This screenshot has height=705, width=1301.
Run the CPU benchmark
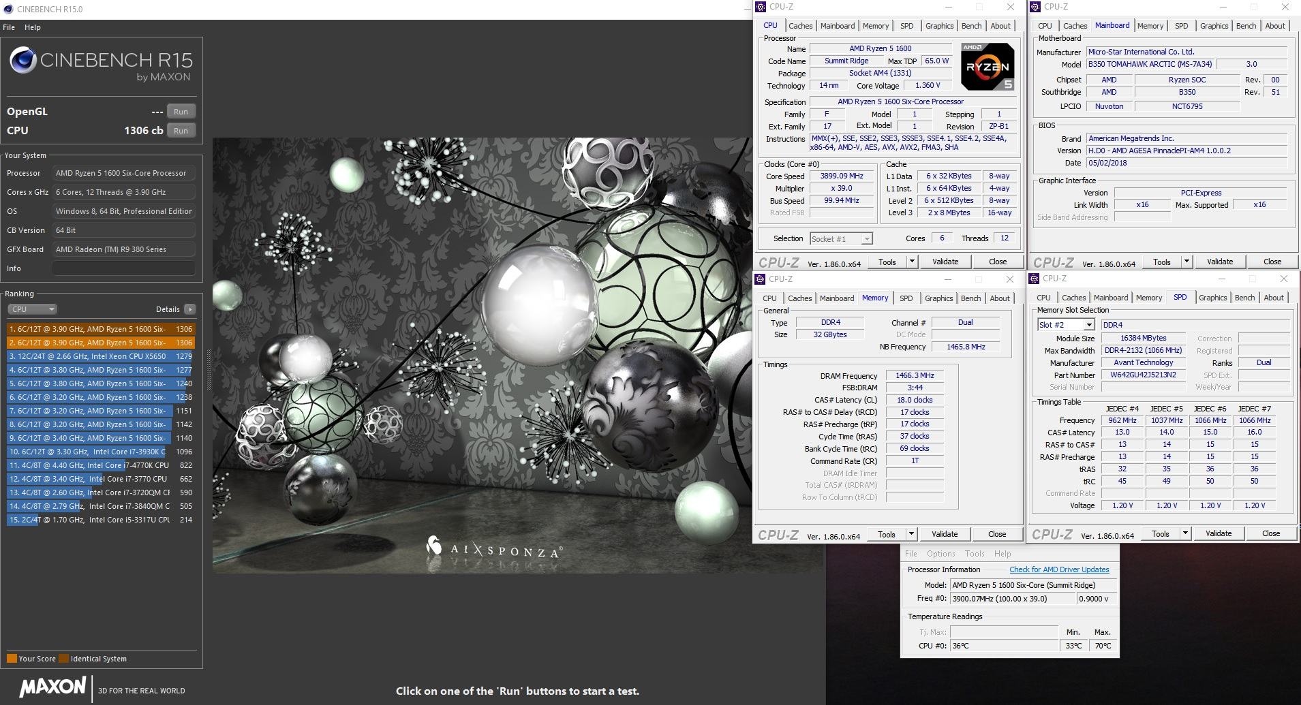[x=181, y=131]
